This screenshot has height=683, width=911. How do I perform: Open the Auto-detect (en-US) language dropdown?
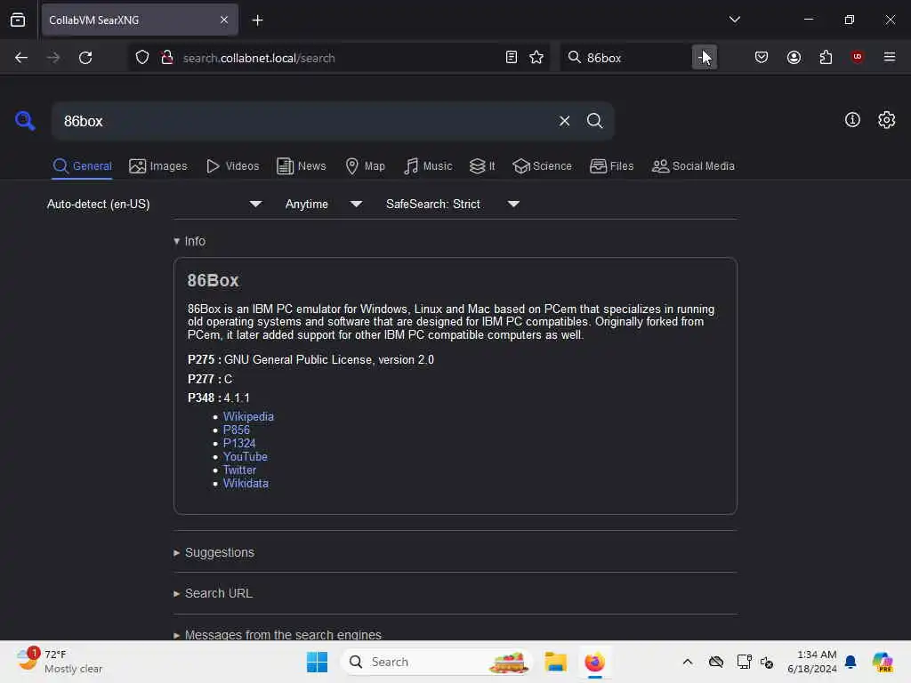point(154,204)
